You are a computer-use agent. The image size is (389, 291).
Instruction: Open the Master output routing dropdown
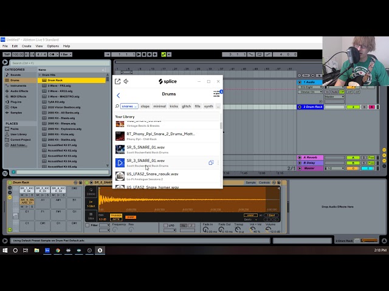coord(335,97)
